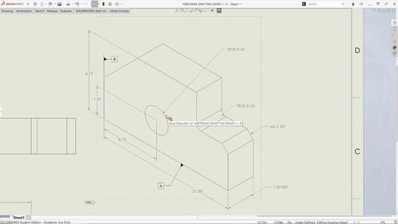Open Appearances in task pane
Viewport: 398px width, 224px height.
tap(394, 47)
